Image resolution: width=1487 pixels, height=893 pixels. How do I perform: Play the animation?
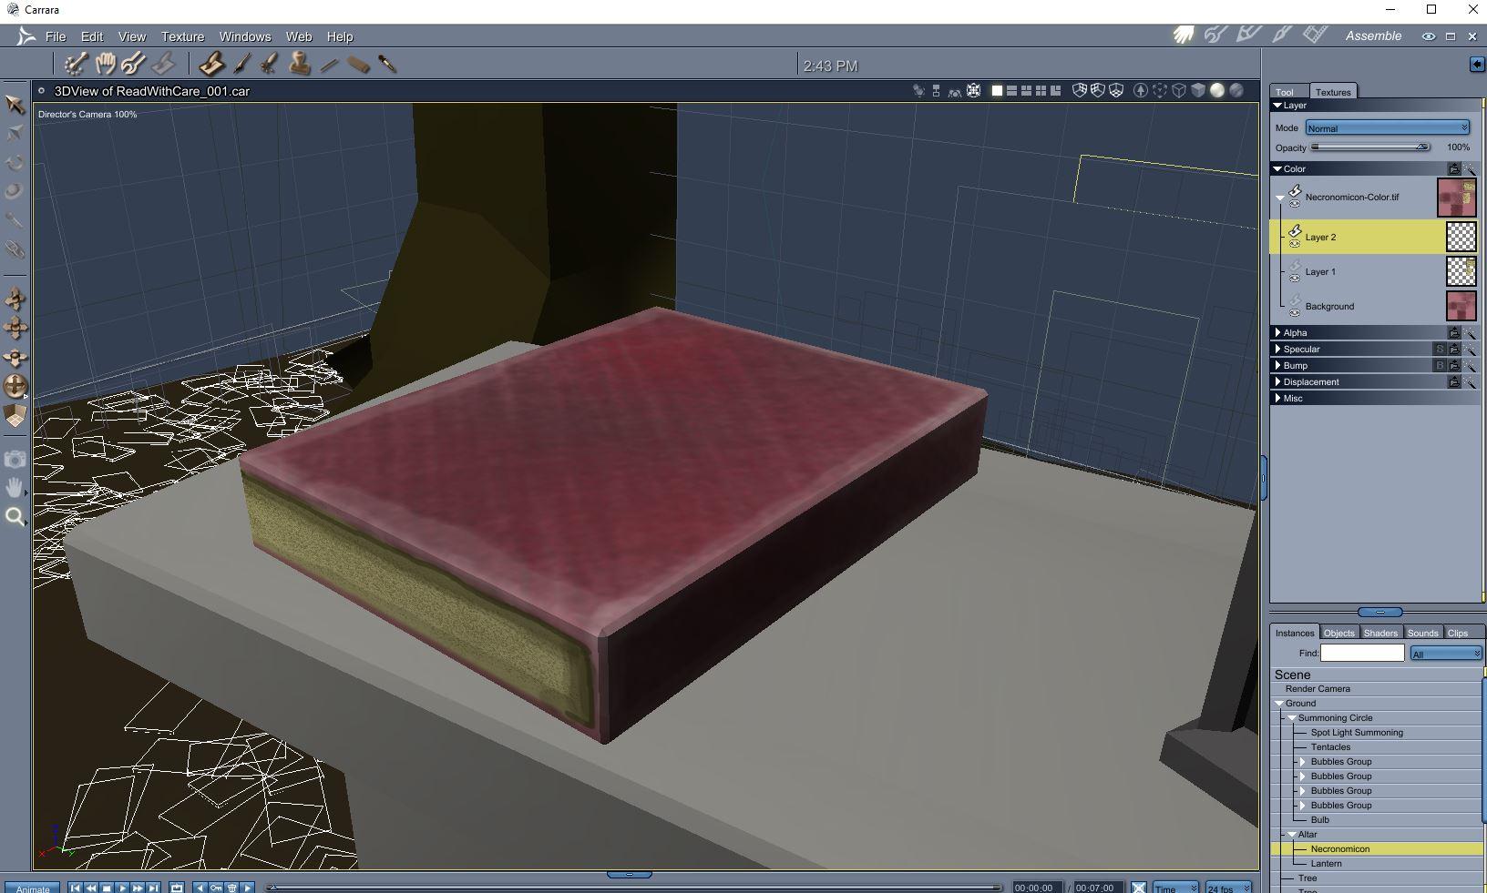click(x=123, y=888)
